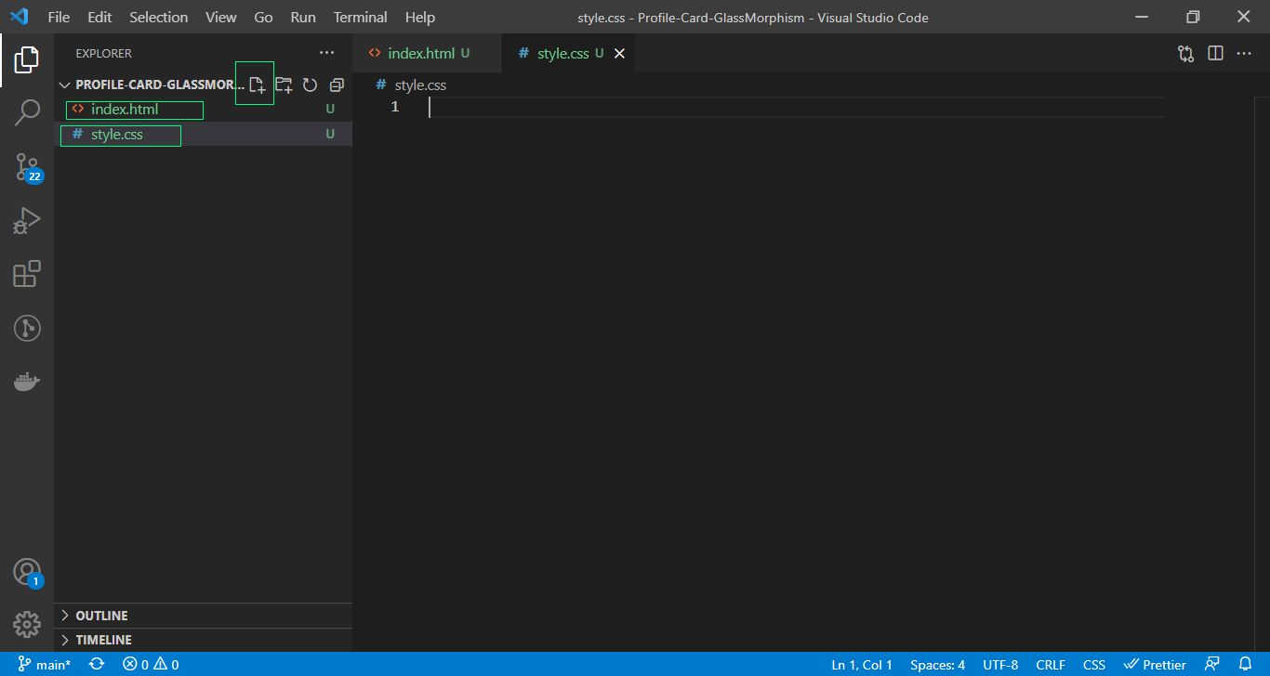
Task: Click the New File icon in Explorer
Action: 257,84
